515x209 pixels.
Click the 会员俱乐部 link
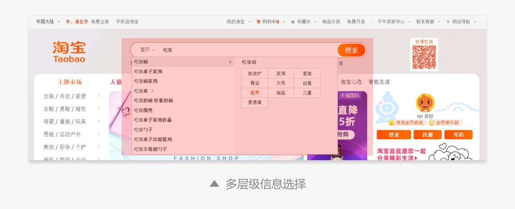click(x=448, y=123)
